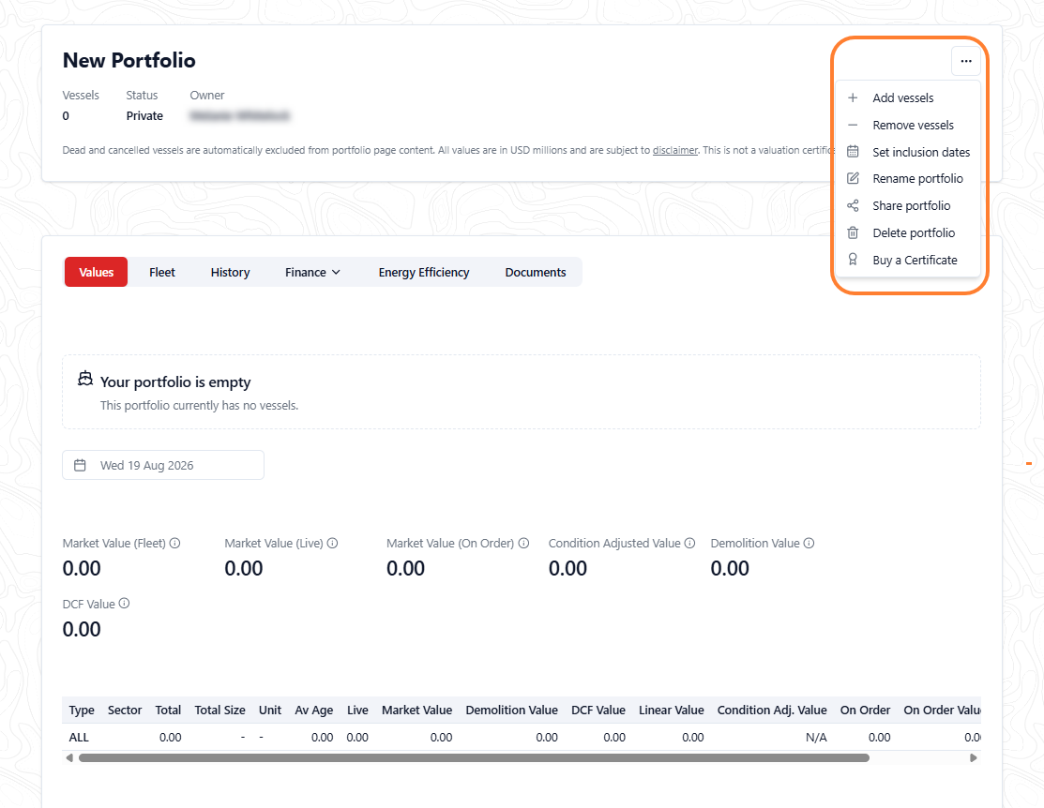The height and width of the screenshot is (808, 1044).
Task: Click the Total Size column header
Action: [219, 711]
